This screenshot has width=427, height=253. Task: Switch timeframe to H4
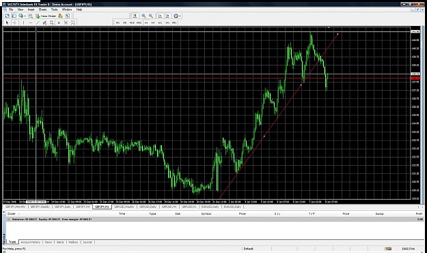pos(153,23)
